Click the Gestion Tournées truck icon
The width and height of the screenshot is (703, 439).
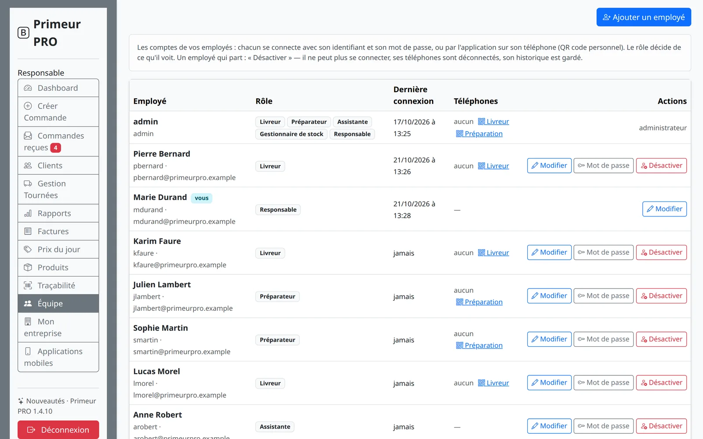click(x=28, y=184)
